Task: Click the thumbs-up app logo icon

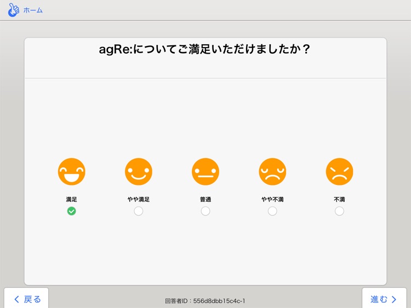Action: [x=13, y=10]
